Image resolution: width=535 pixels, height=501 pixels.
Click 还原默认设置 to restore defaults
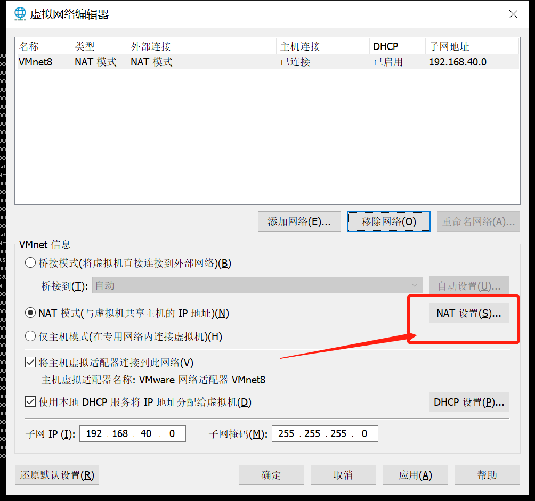[56, 474]
